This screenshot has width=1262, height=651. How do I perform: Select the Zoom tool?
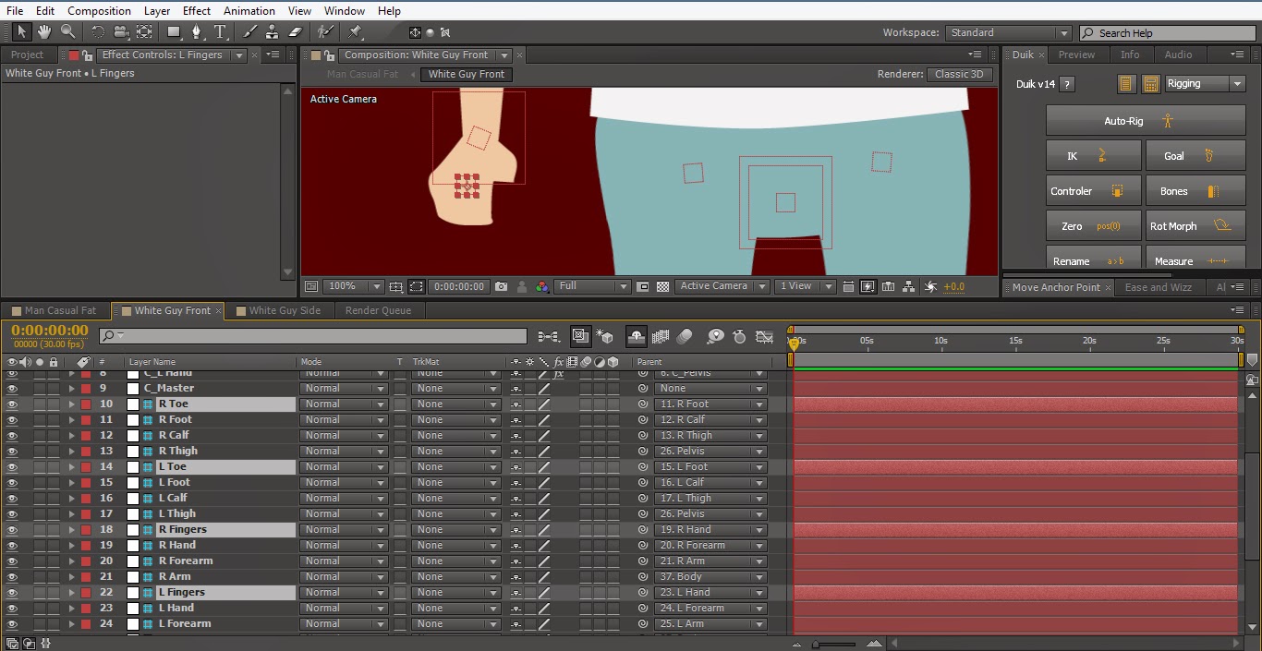66,31
